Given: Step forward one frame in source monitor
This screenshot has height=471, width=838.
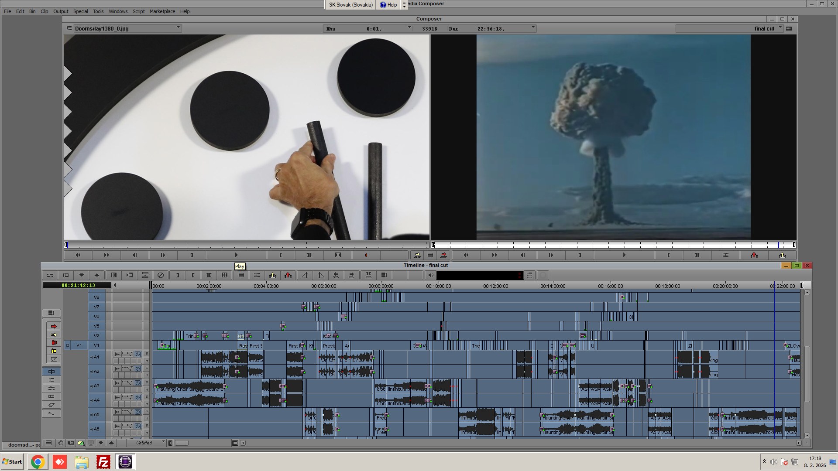Looking at the screenshot, I should click(163, 255).
